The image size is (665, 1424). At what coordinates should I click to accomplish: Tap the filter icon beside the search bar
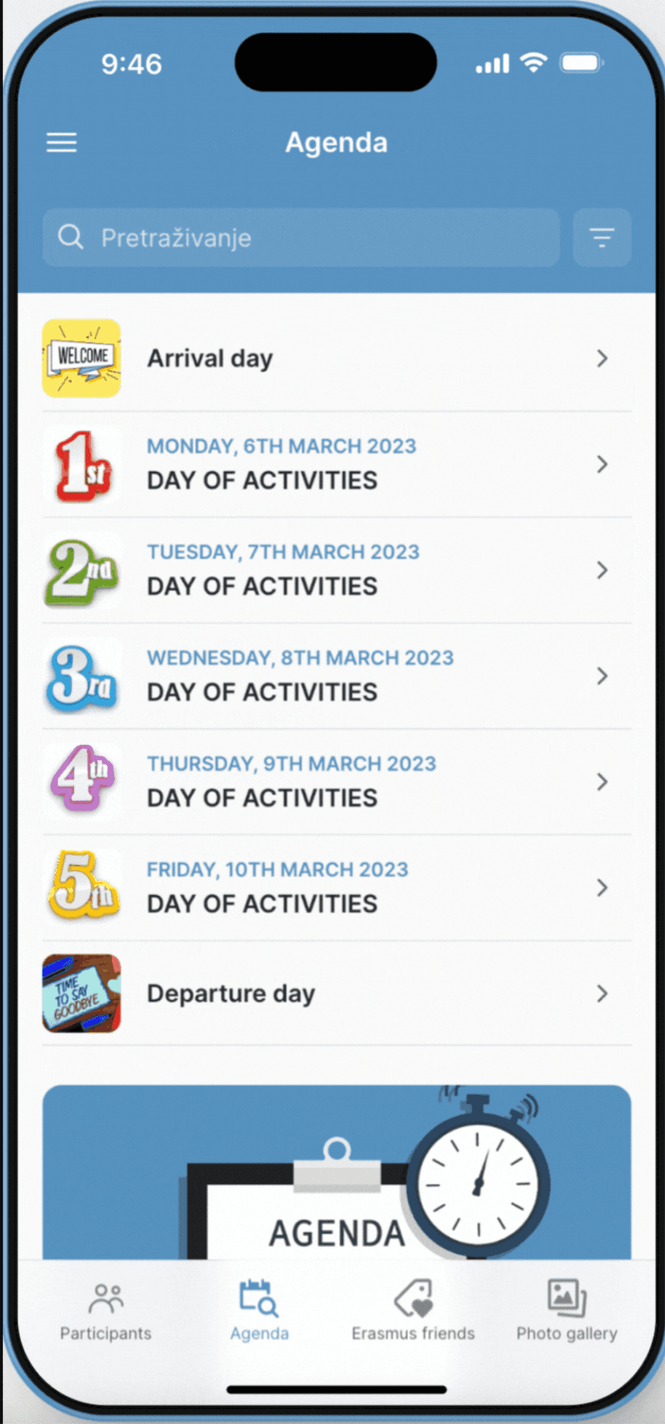[x=602, y=238]
